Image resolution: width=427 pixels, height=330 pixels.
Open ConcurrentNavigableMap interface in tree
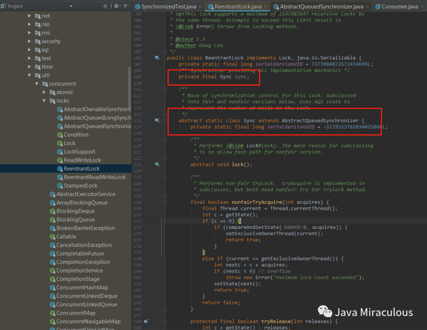click(85, 321)
